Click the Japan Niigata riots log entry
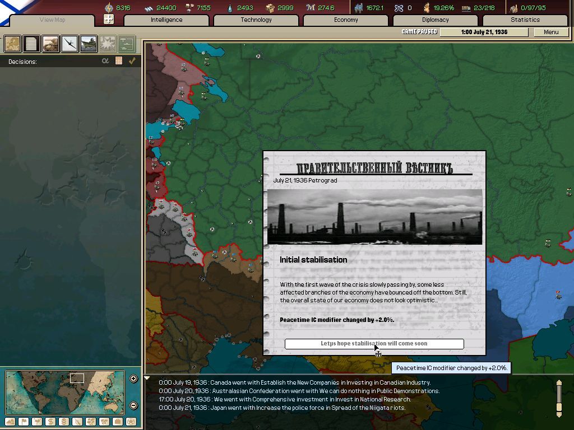This screenshot has height=430, width=574. (282, 408)
